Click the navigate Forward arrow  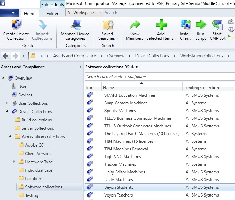[x=15, y=56]
